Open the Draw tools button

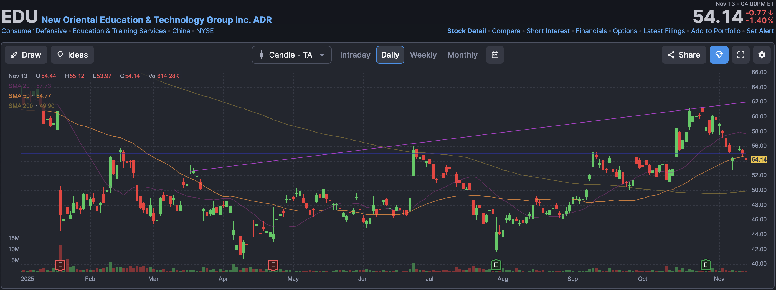(26, 55)
